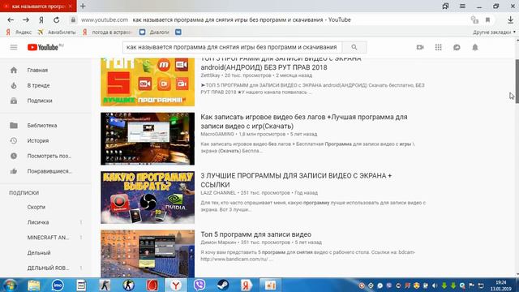Open the translate page icon in address bar

474,19
